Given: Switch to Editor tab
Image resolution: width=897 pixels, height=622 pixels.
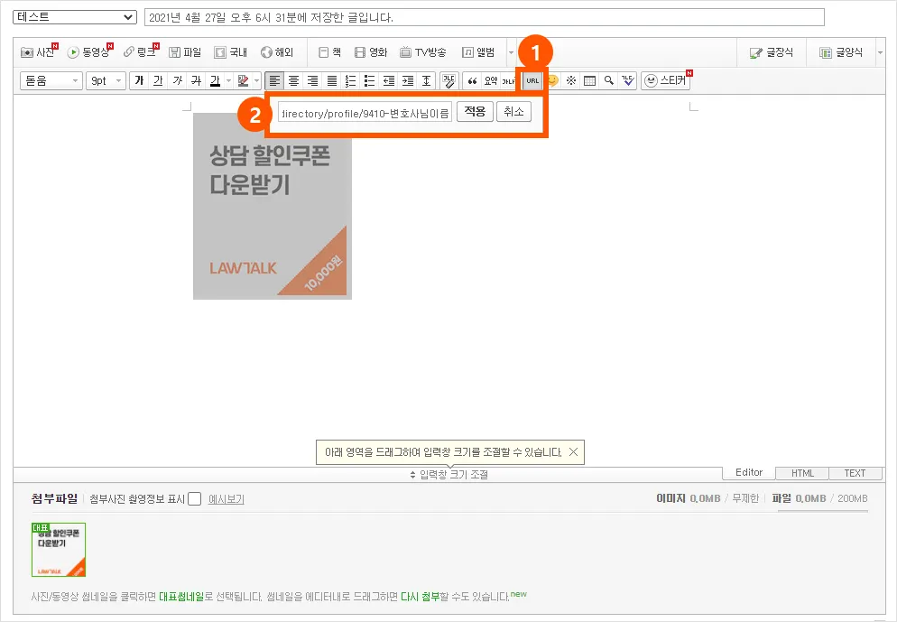Looking at the screenshot, I should coord(749,473).
